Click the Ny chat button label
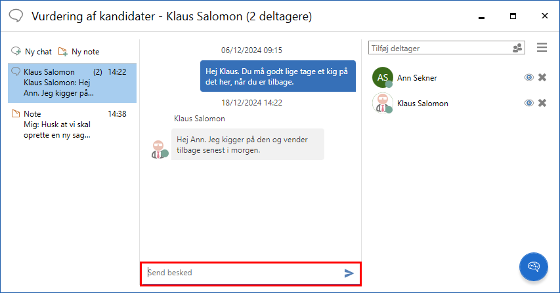The height and width of the screenshot is (293, 560). [x=37, y=51]
